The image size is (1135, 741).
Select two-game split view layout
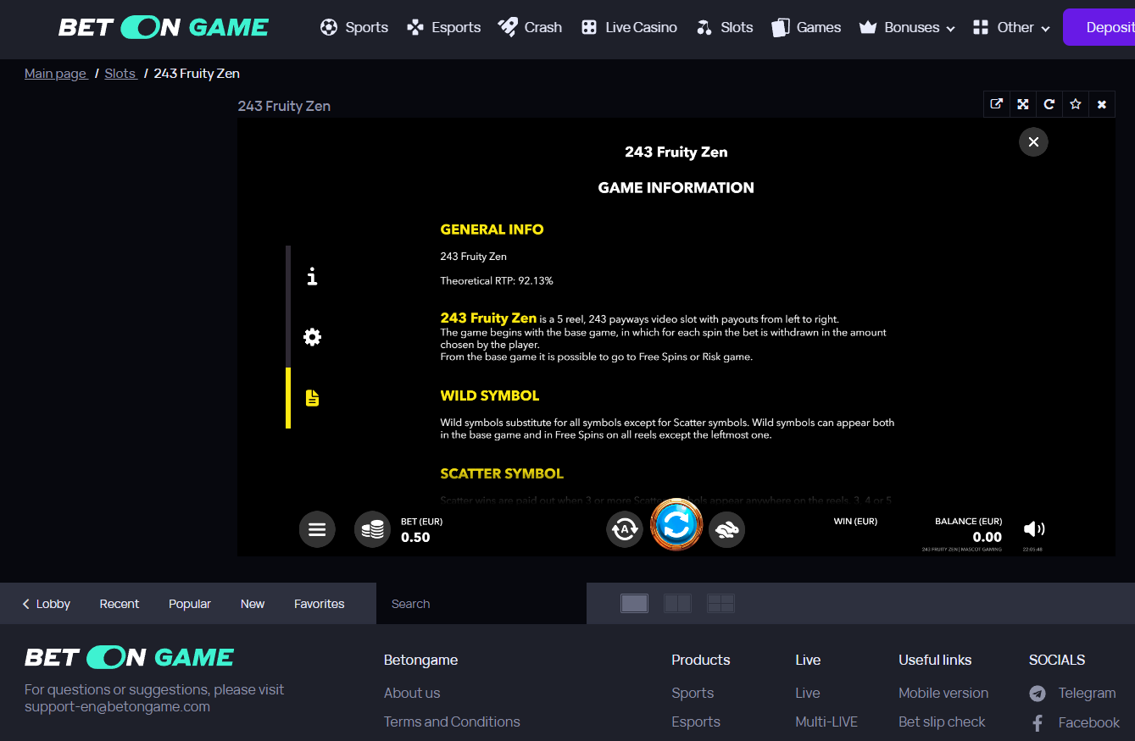point(677,603)
